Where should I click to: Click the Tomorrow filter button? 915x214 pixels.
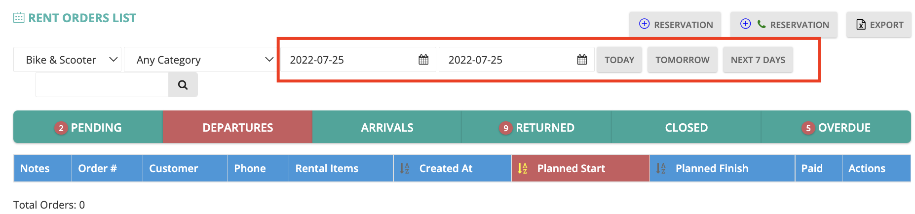point(683,60)
